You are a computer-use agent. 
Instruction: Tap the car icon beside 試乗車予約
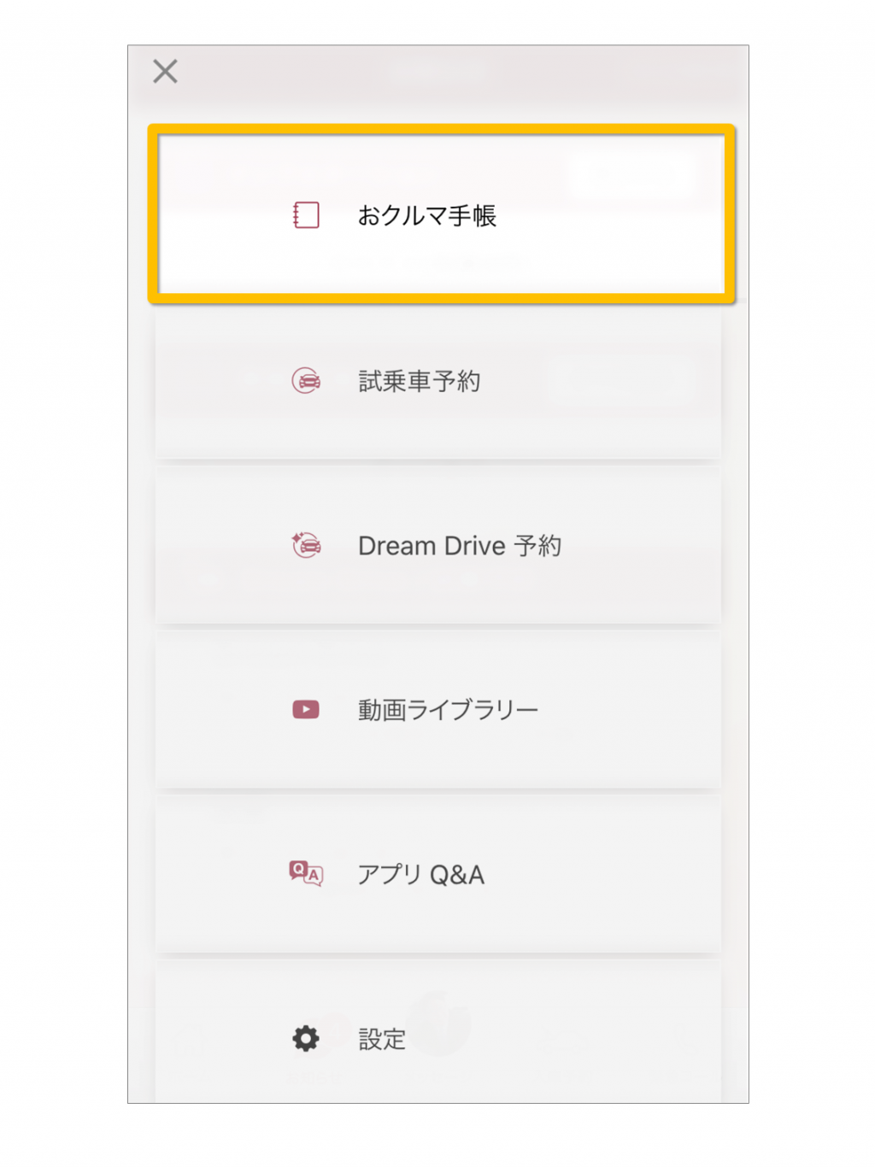tap(306, 380)
